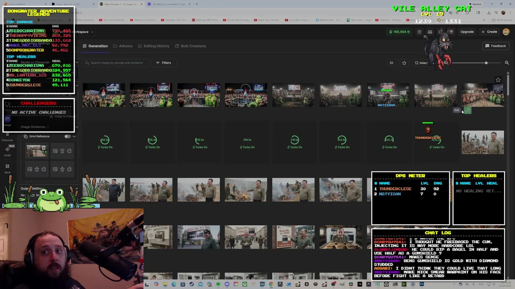The height and width of the screenshot is (289, 515).
Task: Adjust the thumbnail zoom slider handle
Action: tap(486, 63)
